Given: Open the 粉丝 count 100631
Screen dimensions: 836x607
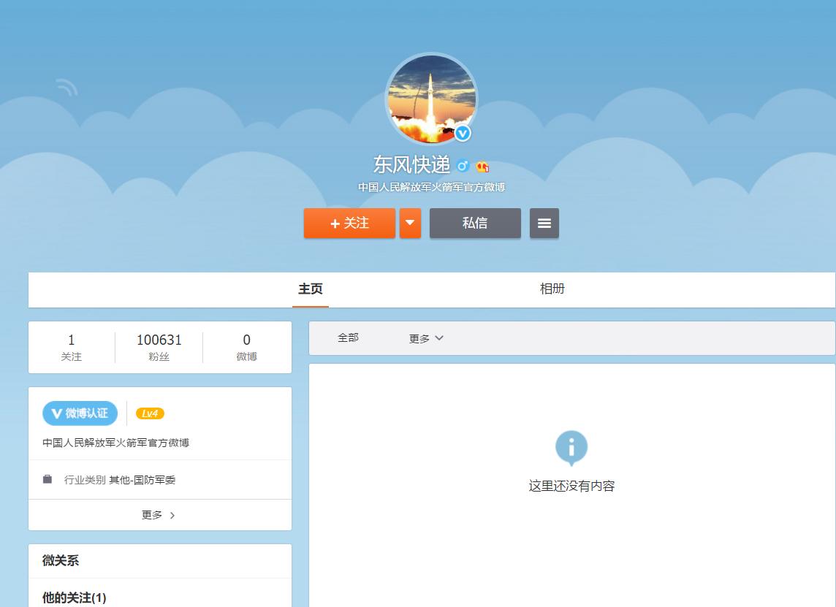Looking at the screenshot, I should (x=159, y=347).
